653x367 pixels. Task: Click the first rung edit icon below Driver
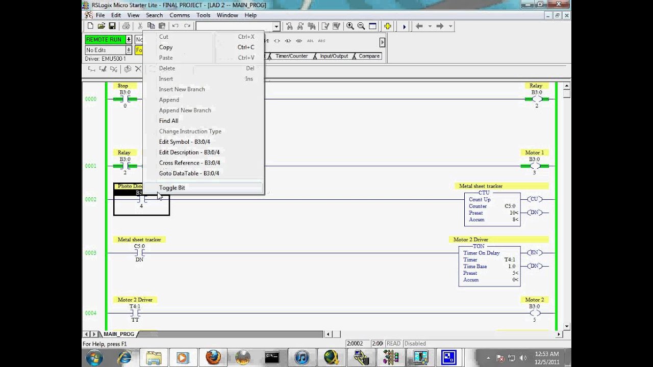(x=91, y=69)
